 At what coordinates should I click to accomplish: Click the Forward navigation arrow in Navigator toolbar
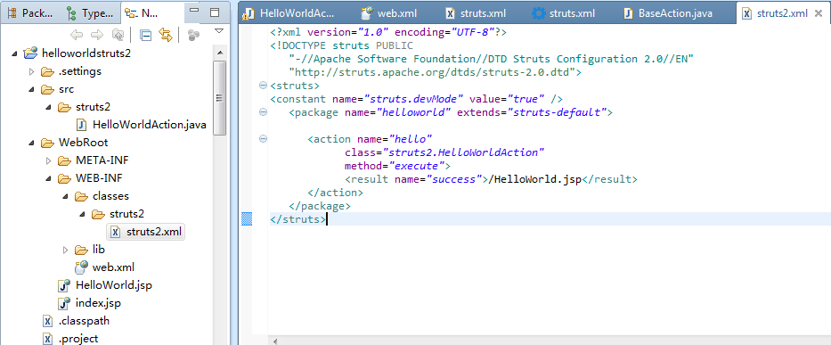(97, 35)
